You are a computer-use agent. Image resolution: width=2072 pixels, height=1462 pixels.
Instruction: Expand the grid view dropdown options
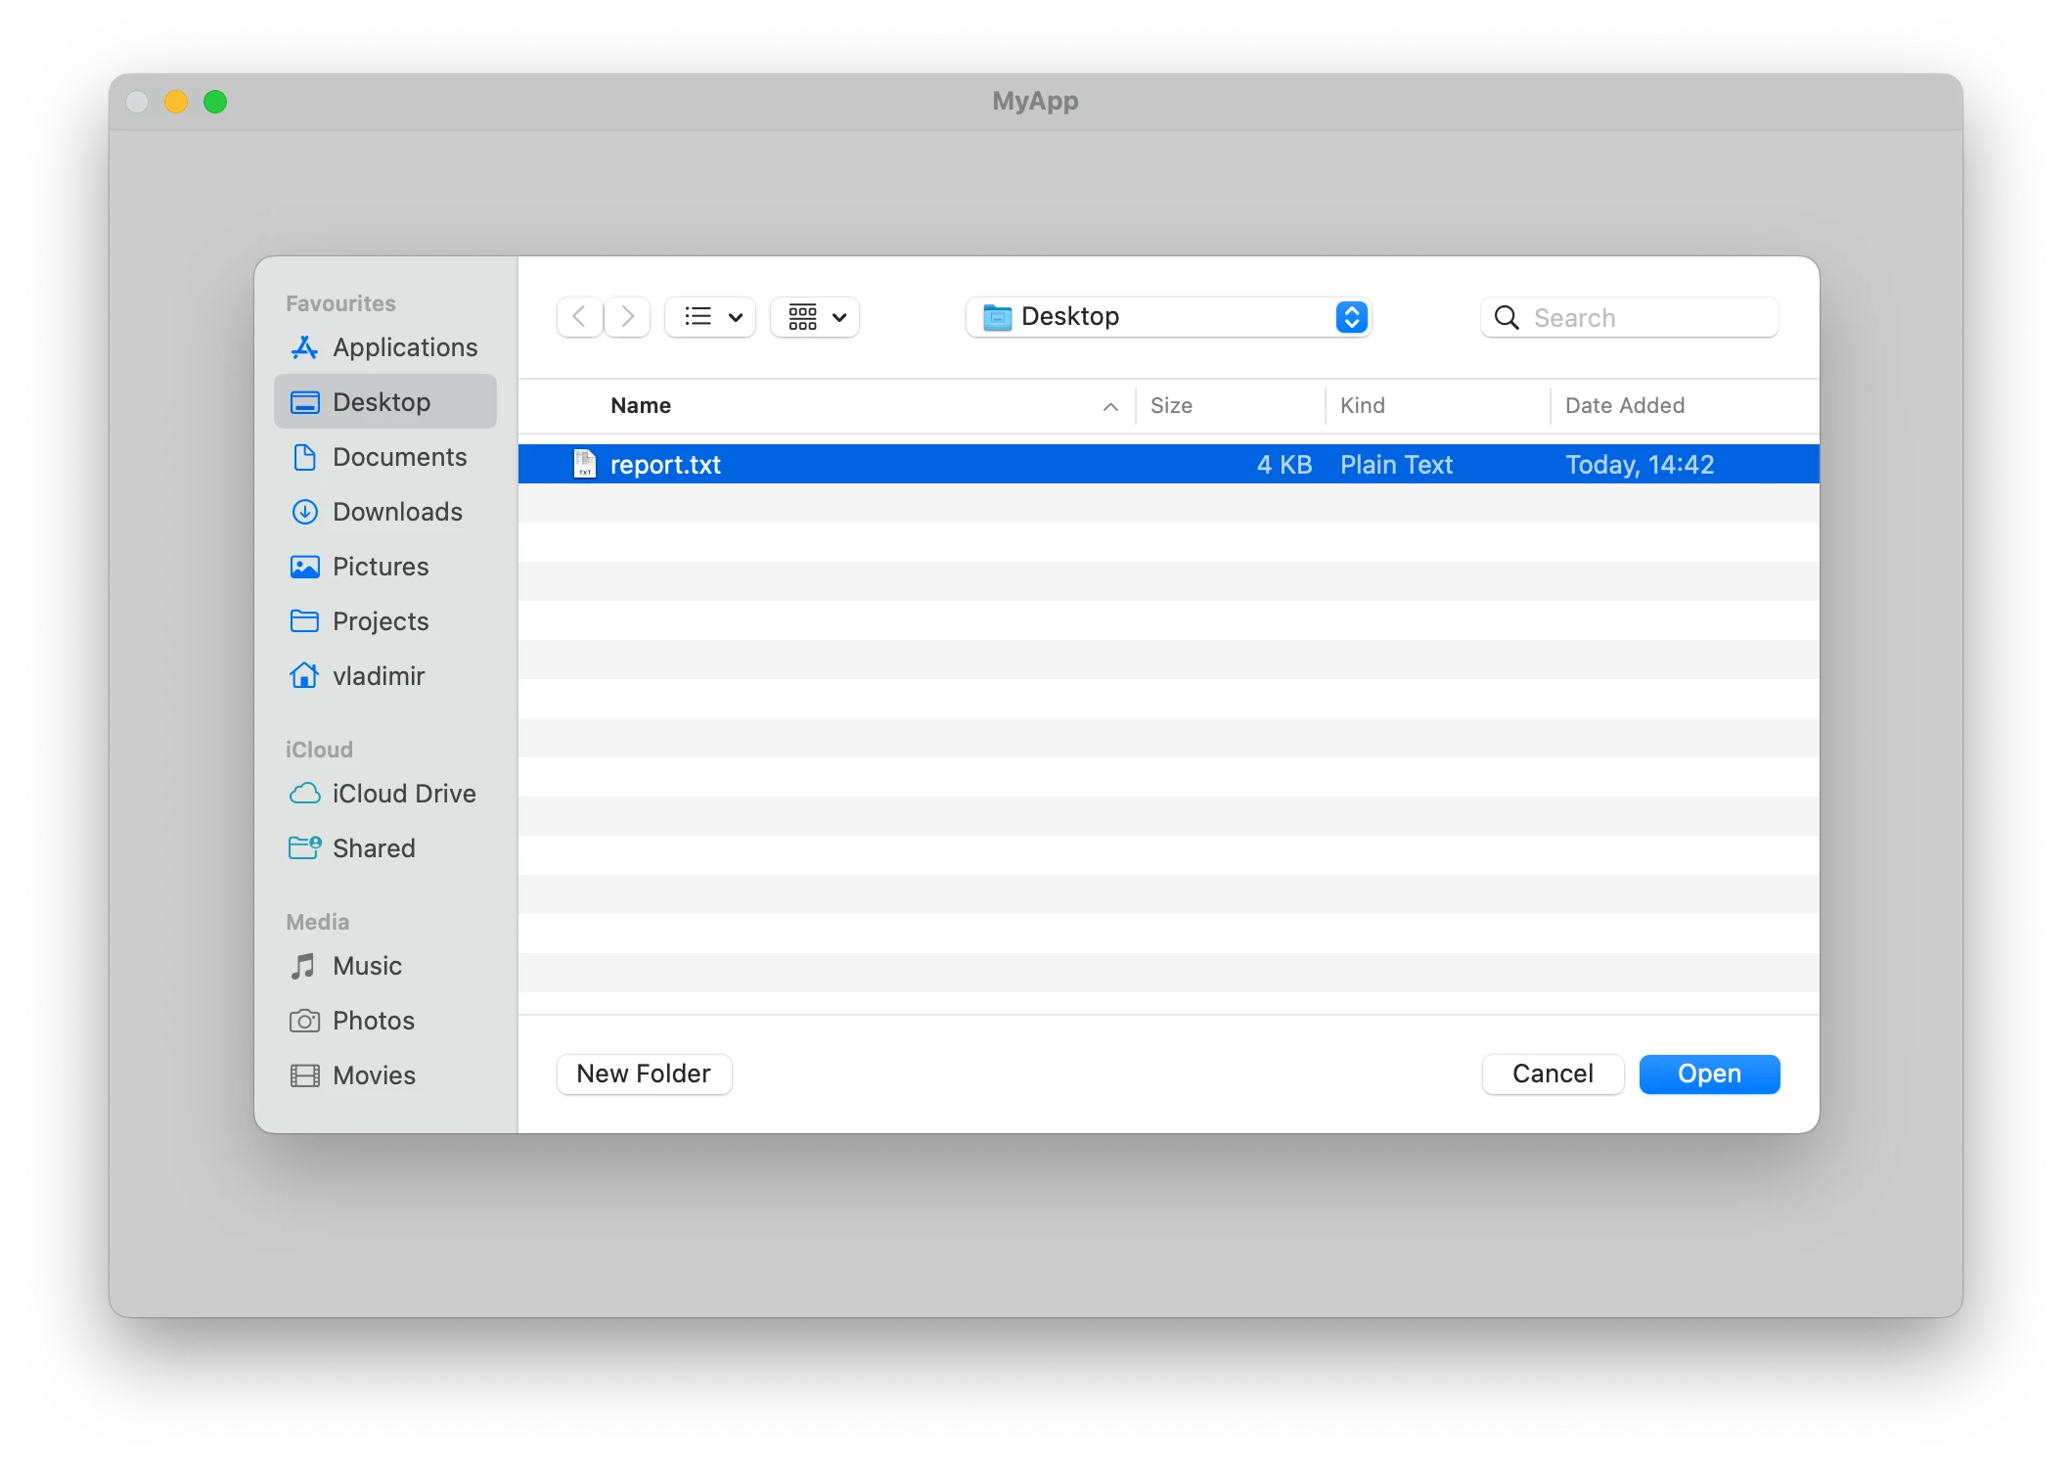pyautogui.click(x=835, y=315)
